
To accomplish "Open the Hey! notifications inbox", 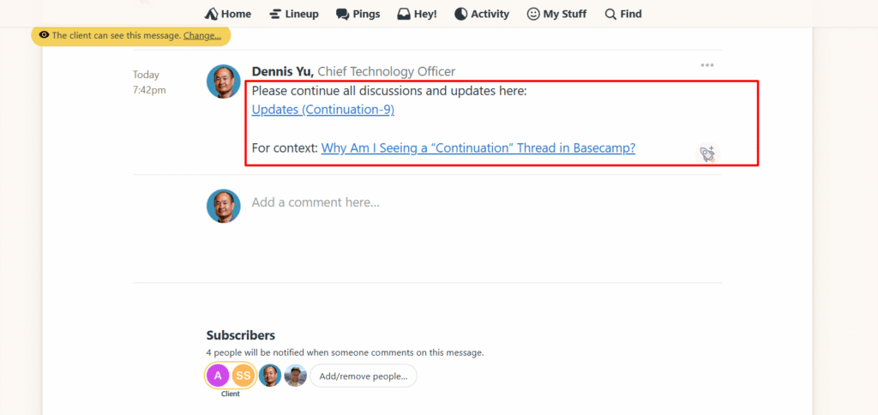I will pos(417,14).
